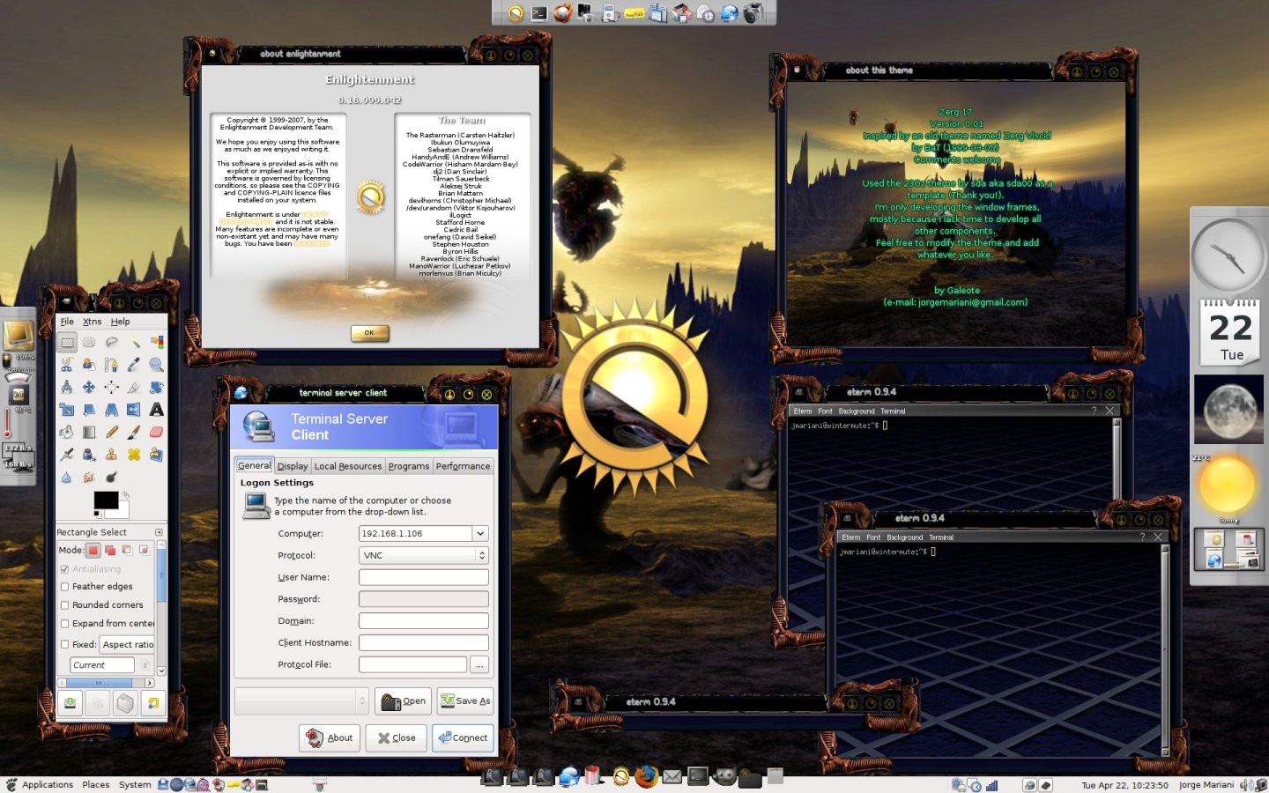
Task: Open the Protocol VNC dropdown
Action: click(423, 555)
